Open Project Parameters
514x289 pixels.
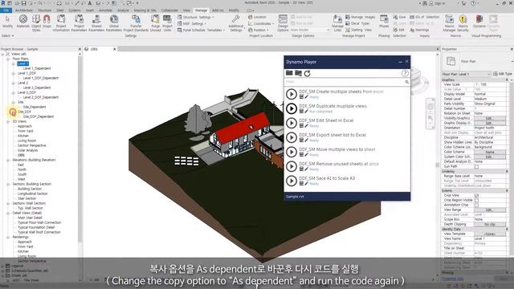click(79, 23)
